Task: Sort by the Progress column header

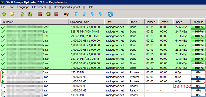Action: pos(198,22)
